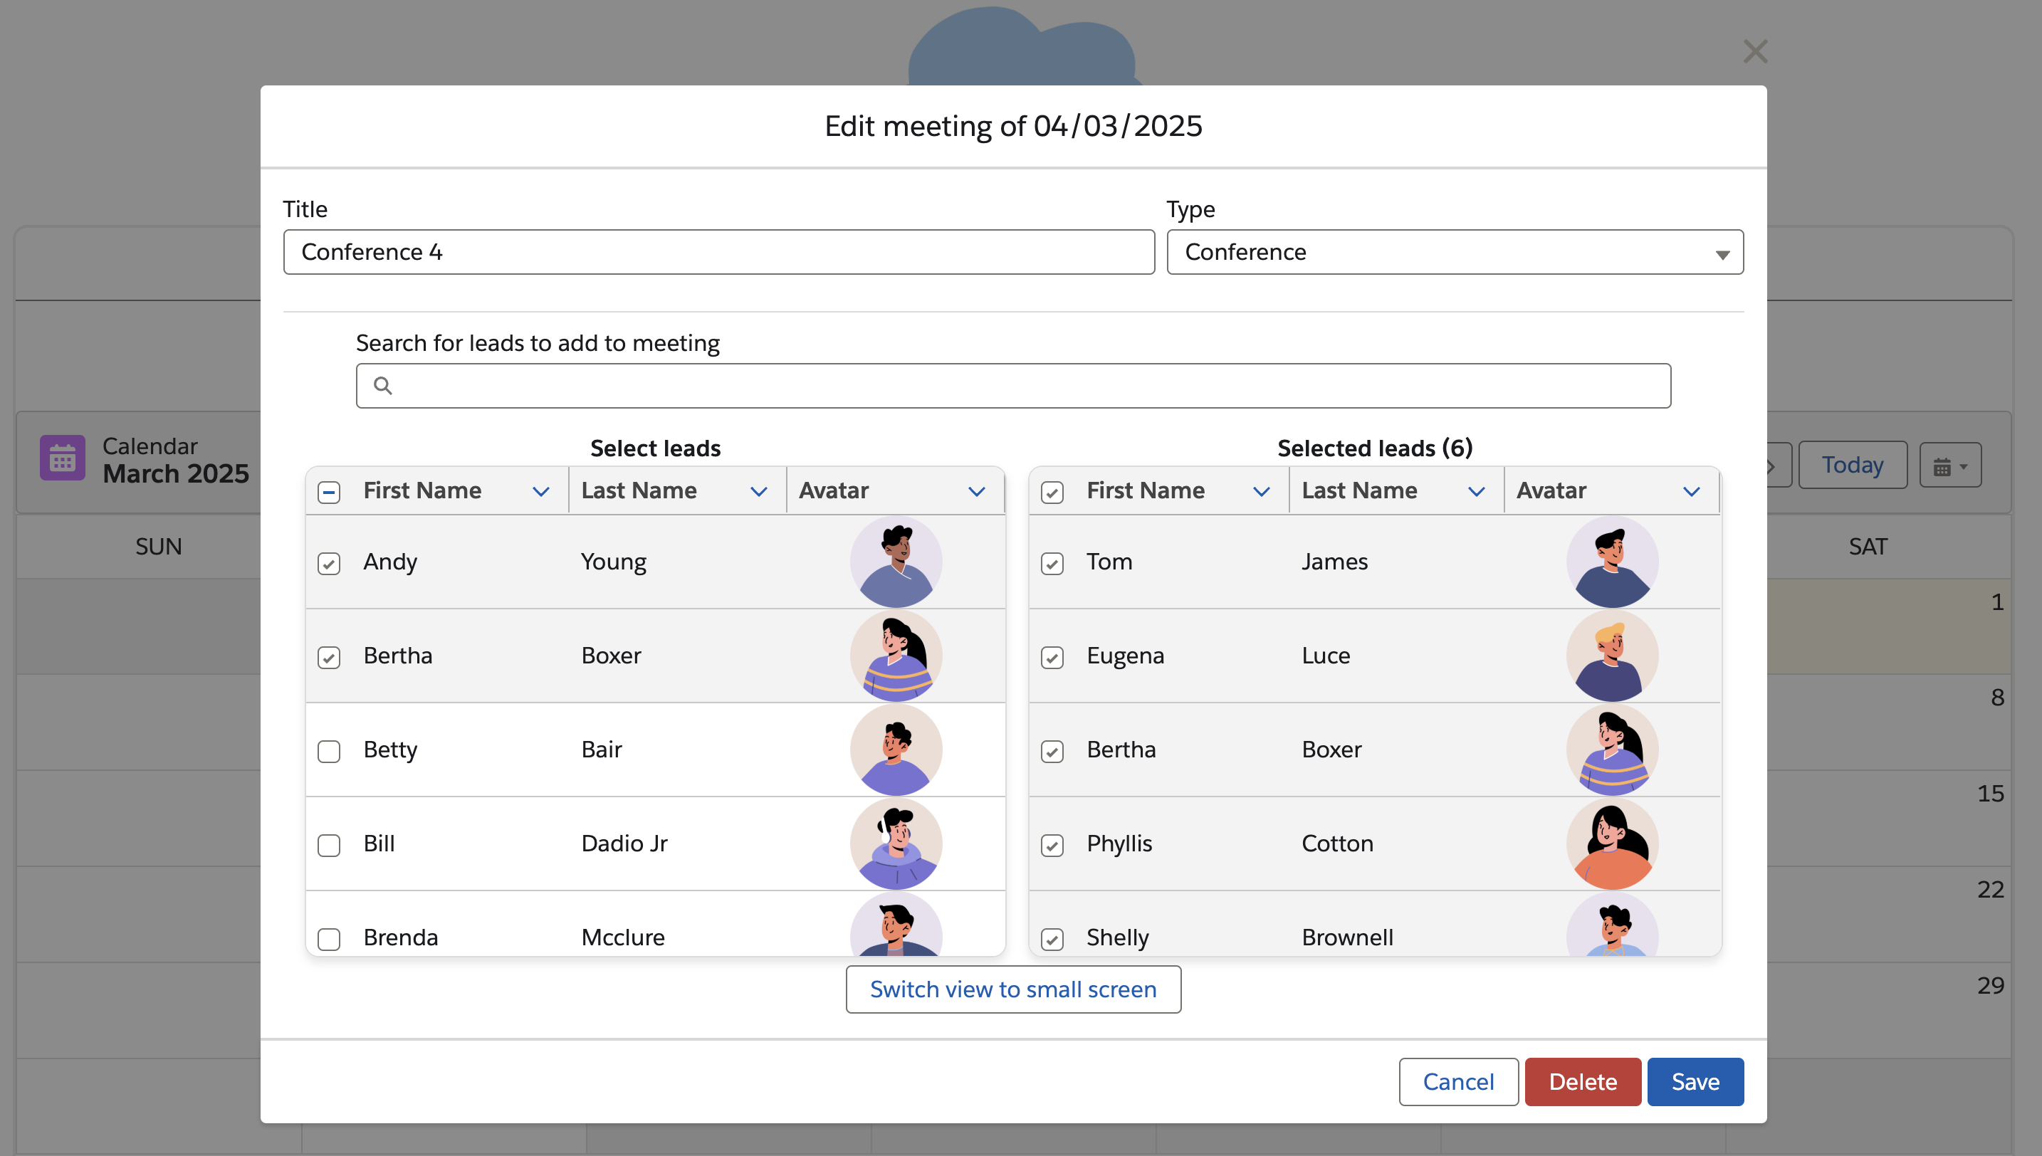
Task: Click Betty Bair's avatar
Action: click(896, 750)
